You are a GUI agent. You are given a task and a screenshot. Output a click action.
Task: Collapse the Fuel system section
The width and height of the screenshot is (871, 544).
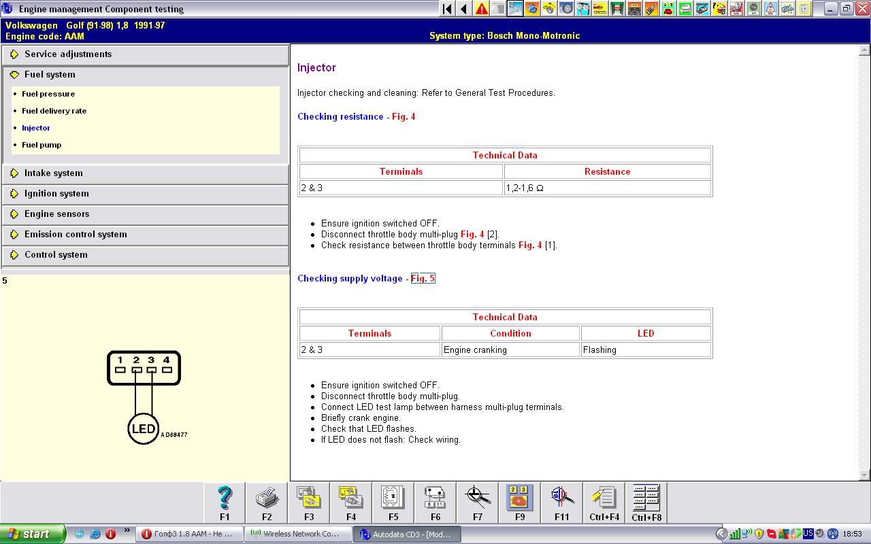[50, 75]
